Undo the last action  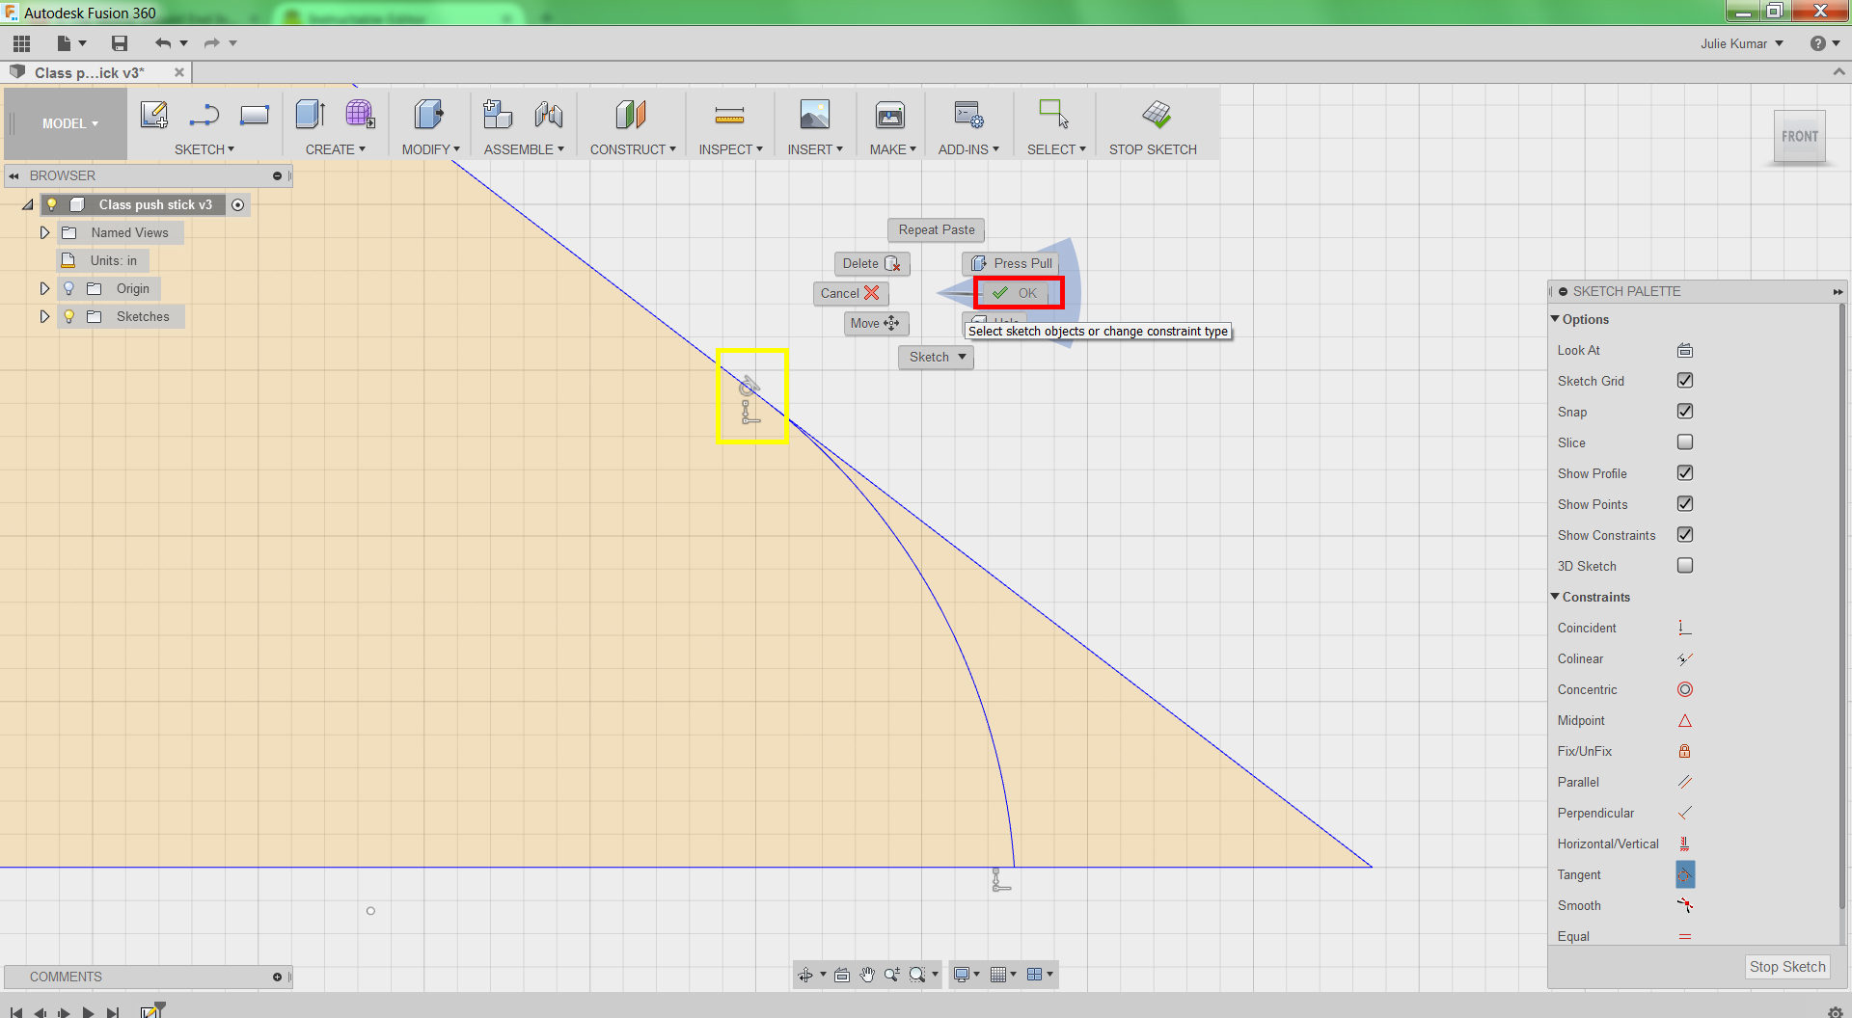162,43
